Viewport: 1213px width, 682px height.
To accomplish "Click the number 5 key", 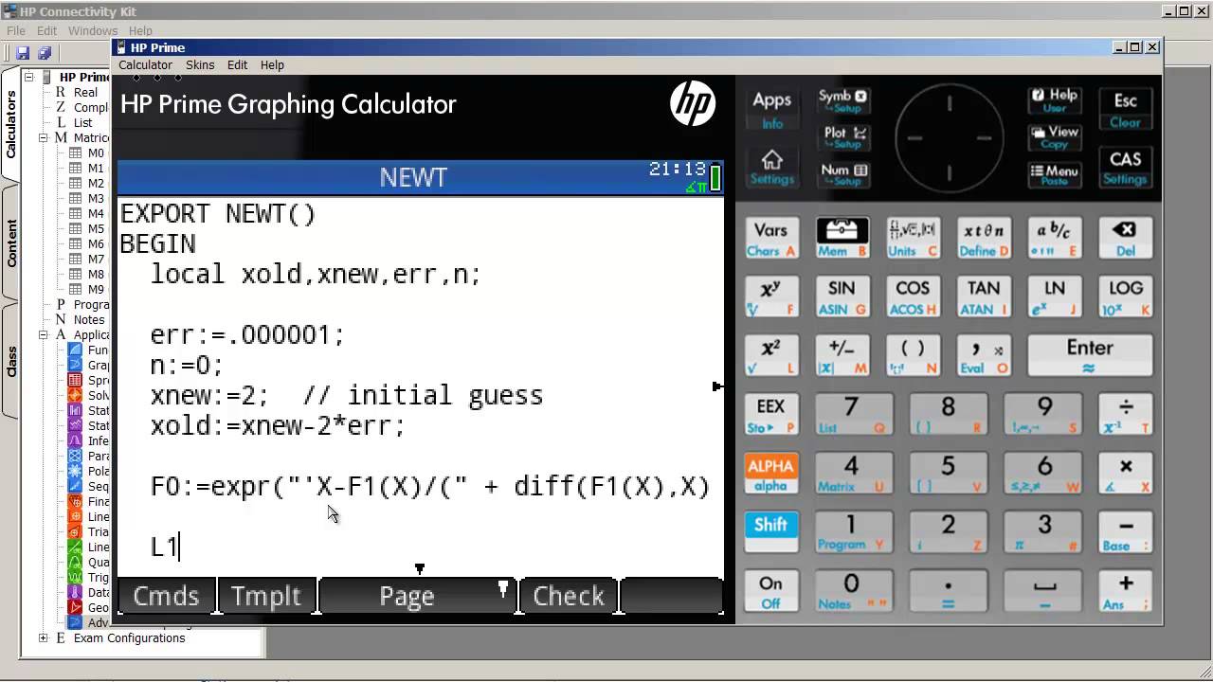I will coord(948,474).
